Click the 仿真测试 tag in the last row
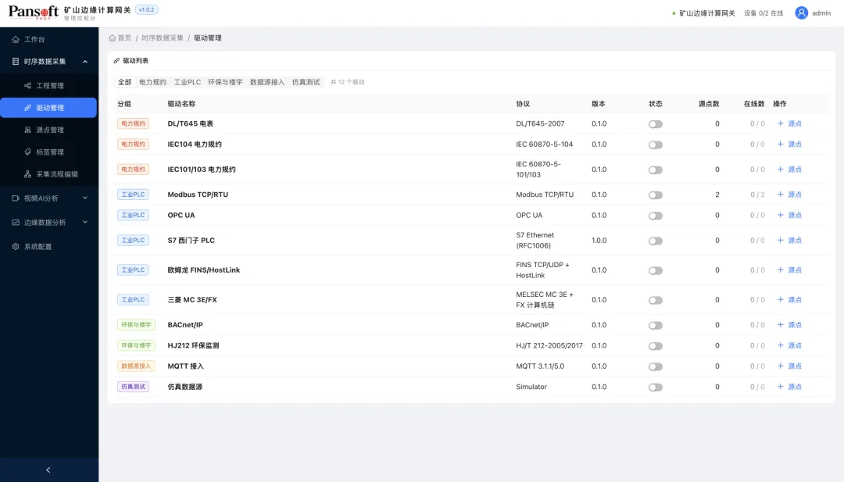Viewport: 844px width, 482px height. (133, 387)
